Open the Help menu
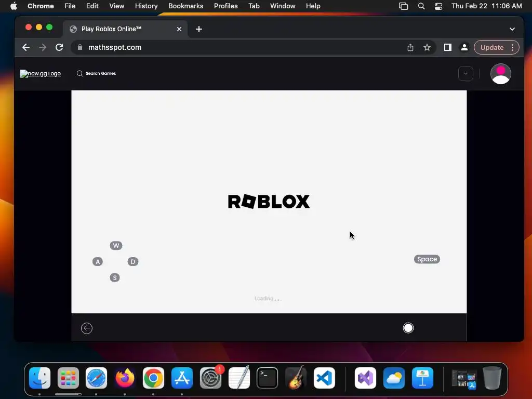This screenshot has width=532, height=399. [313, 6]
